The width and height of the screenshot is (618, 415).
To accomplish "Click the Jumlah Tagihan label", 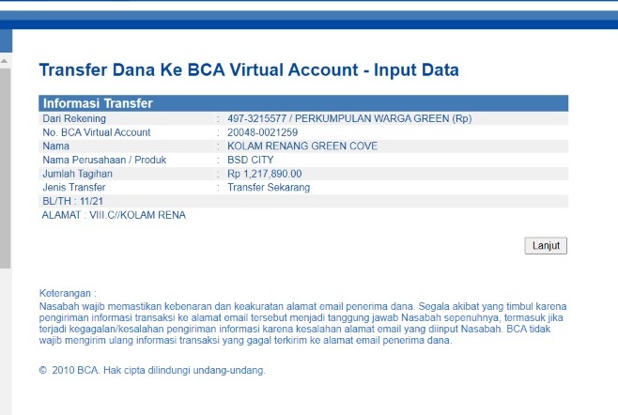I will (77, 174).
